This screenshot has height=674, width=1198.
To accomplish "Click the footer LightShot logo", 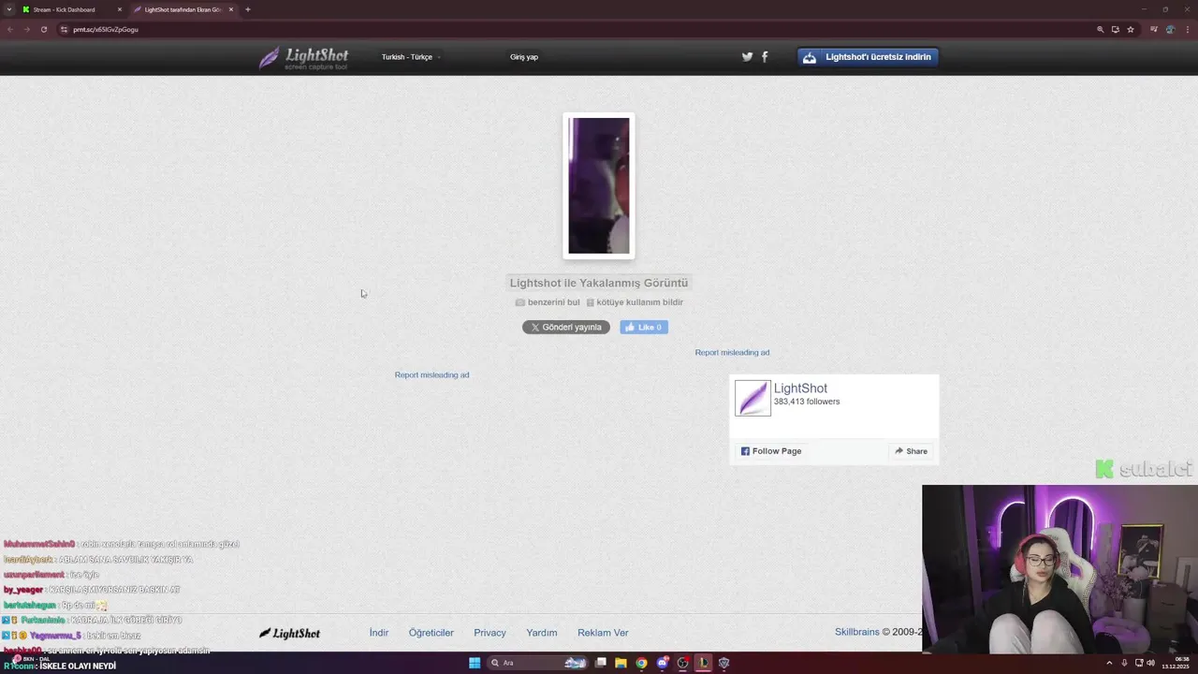I will (290, 634).
